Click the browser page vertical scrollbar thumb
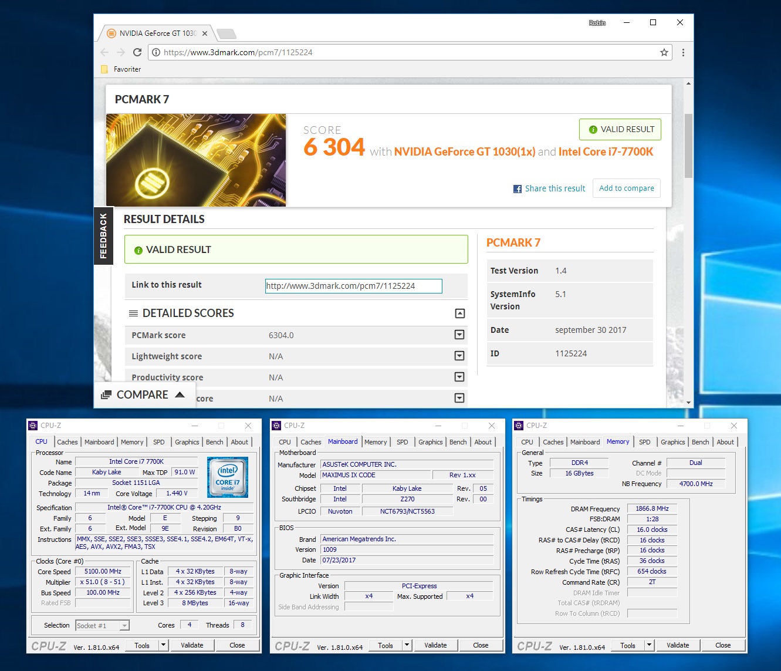The width and height of the screenshot is (781, 671). click(x=688, y=146)
